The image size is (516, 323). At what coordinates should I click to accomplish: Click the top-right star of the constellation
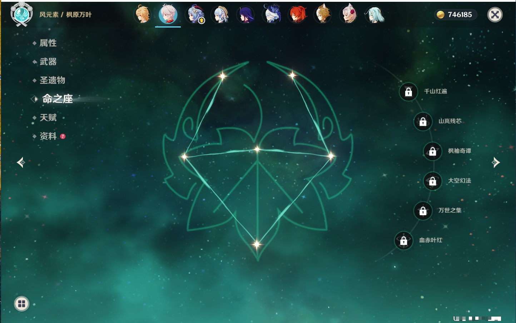[x=292, y=75]
